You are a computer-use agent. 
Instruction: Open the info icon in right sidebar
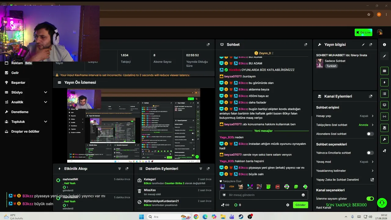coord(384,45)
